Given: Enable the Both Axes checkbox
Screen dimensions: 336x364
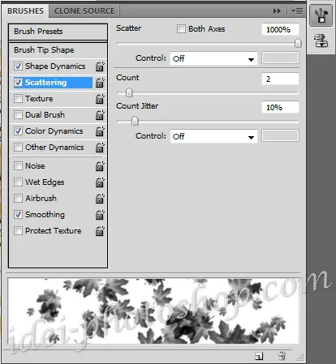Looking at the screenshot, I should pos(181,28).
